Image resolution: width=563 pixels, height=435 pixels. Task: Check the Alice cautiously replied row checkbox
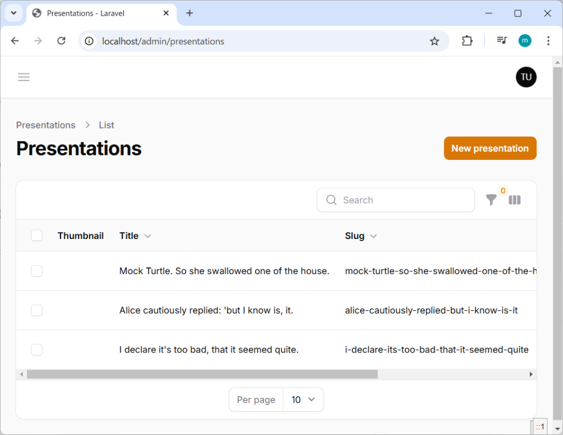pos(37,310)
